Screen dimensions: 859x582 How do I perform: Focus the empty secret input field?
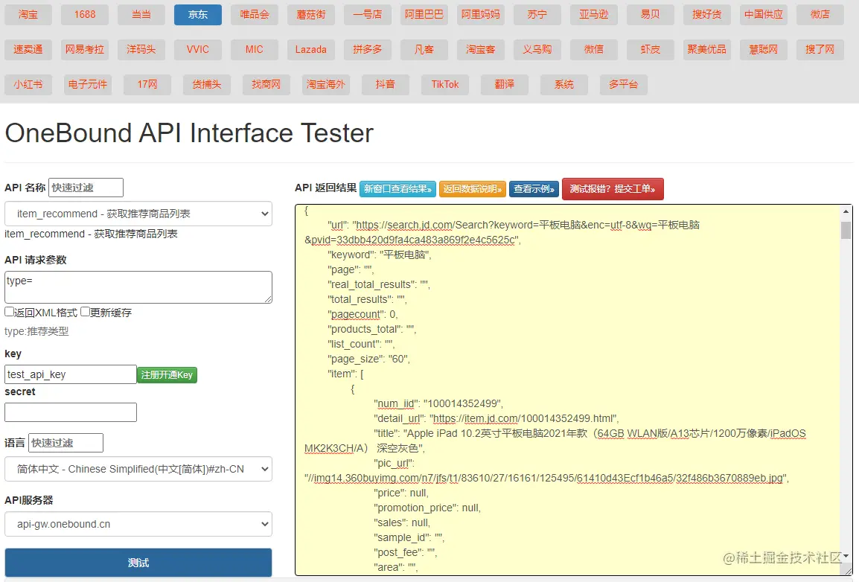click(71, 412)
